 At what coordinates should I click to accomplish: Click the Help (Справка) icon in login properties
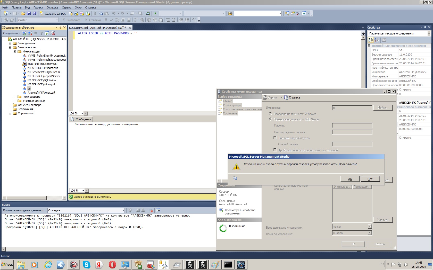292,97
